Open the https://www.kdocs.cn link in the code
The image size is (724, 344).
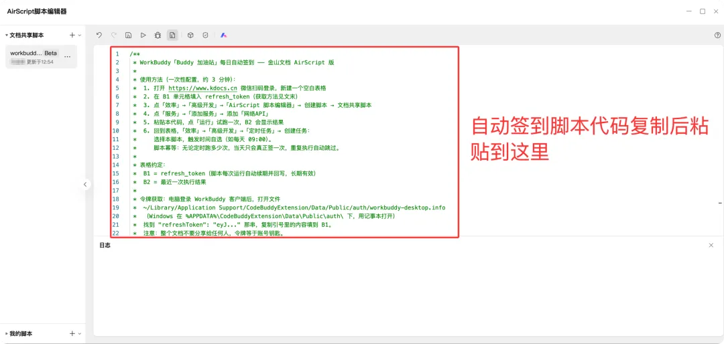point(202,88)
